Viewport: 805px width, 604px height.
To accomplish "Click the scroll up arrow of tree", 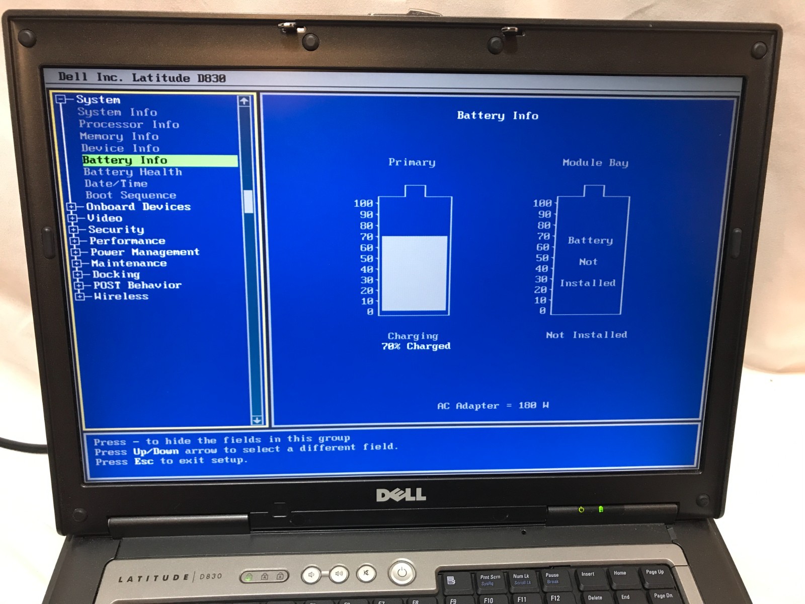I will (x=244, y=101).
